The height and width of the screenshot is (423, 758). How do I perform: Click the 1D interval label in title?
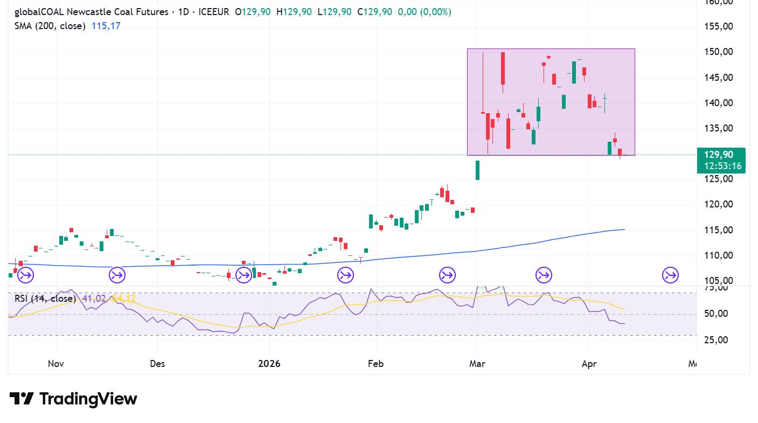(x=183, y=12)
